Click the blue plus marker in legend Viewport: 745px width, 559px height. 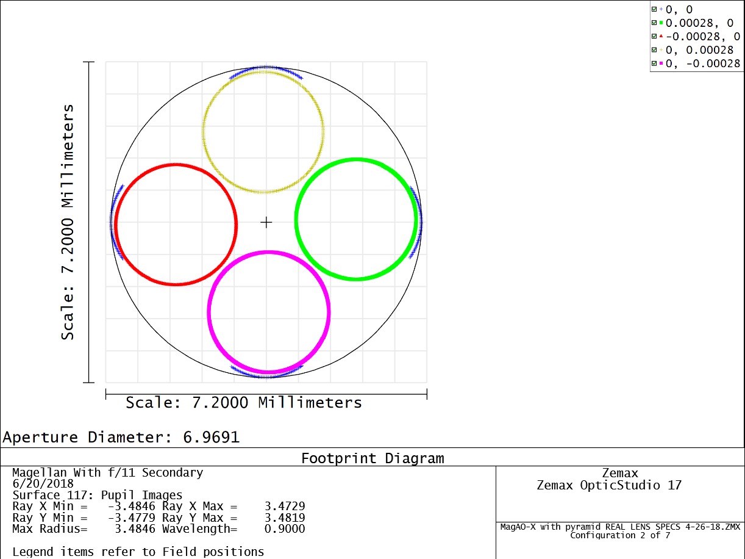pyautogui.click(x=661, y=10)
